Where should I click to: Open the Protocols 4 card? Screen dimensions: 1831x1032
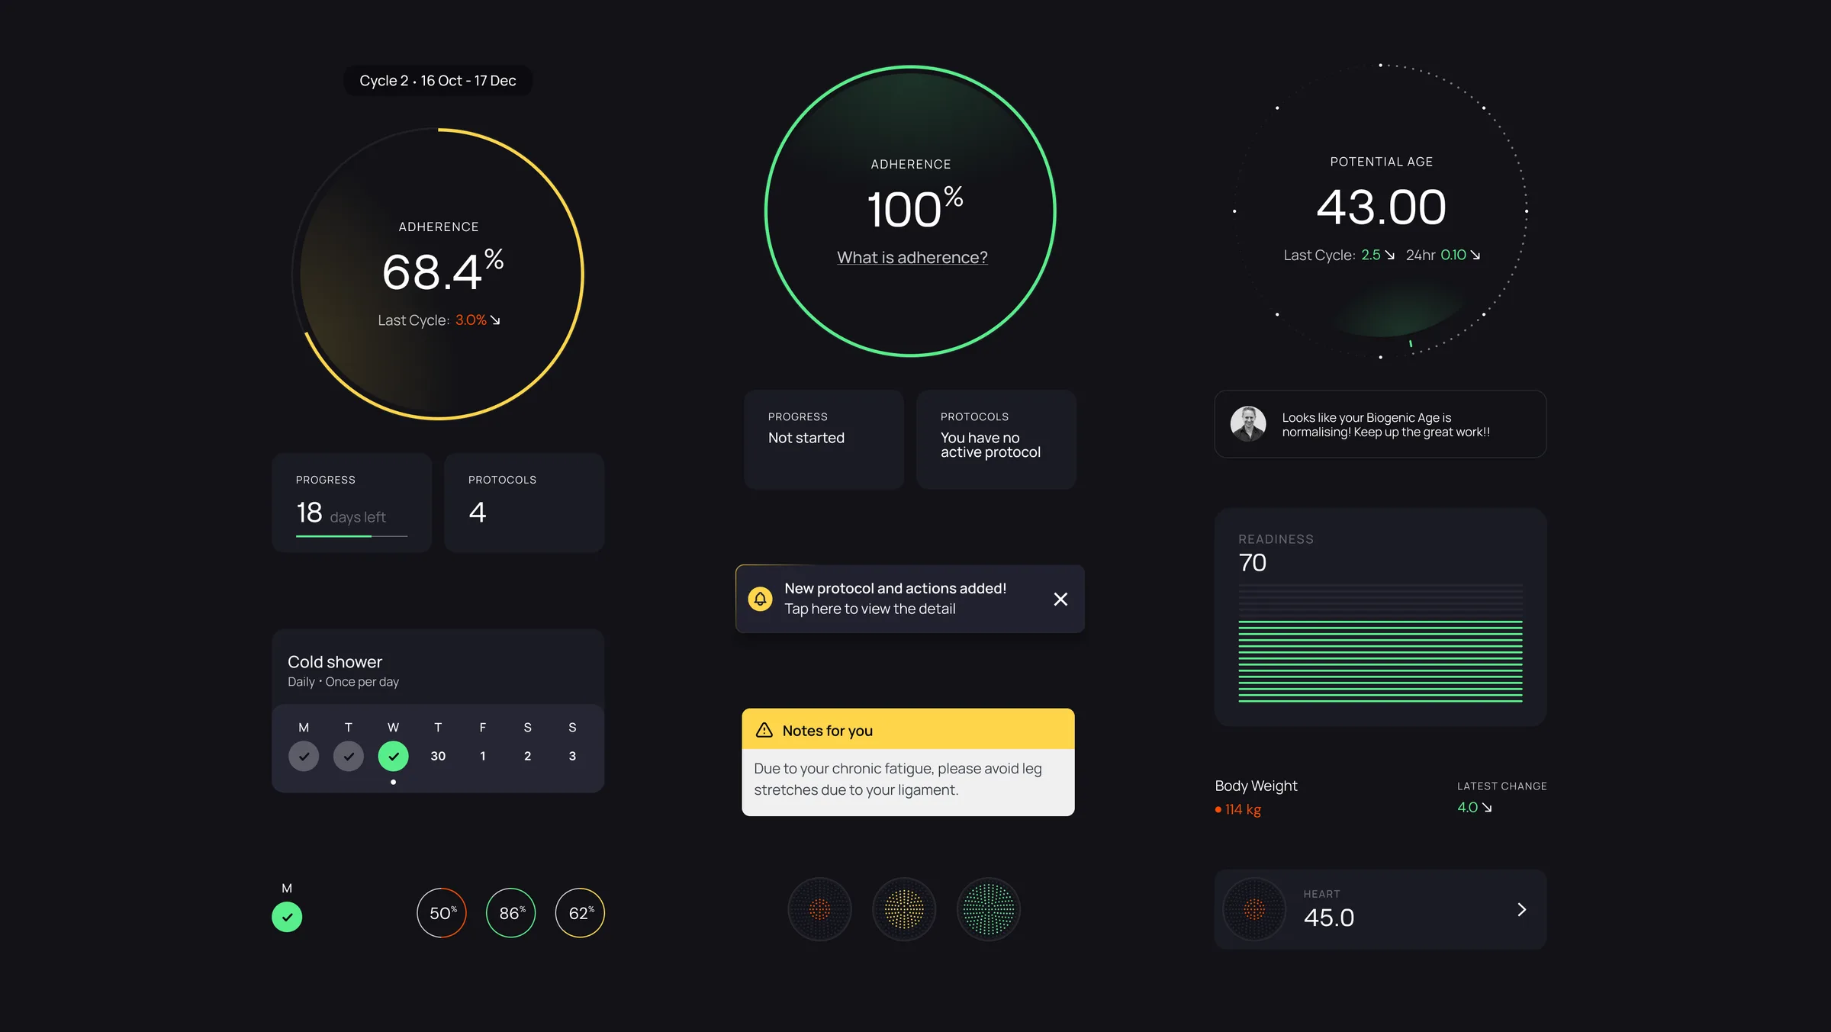click(x=524, y=503)
